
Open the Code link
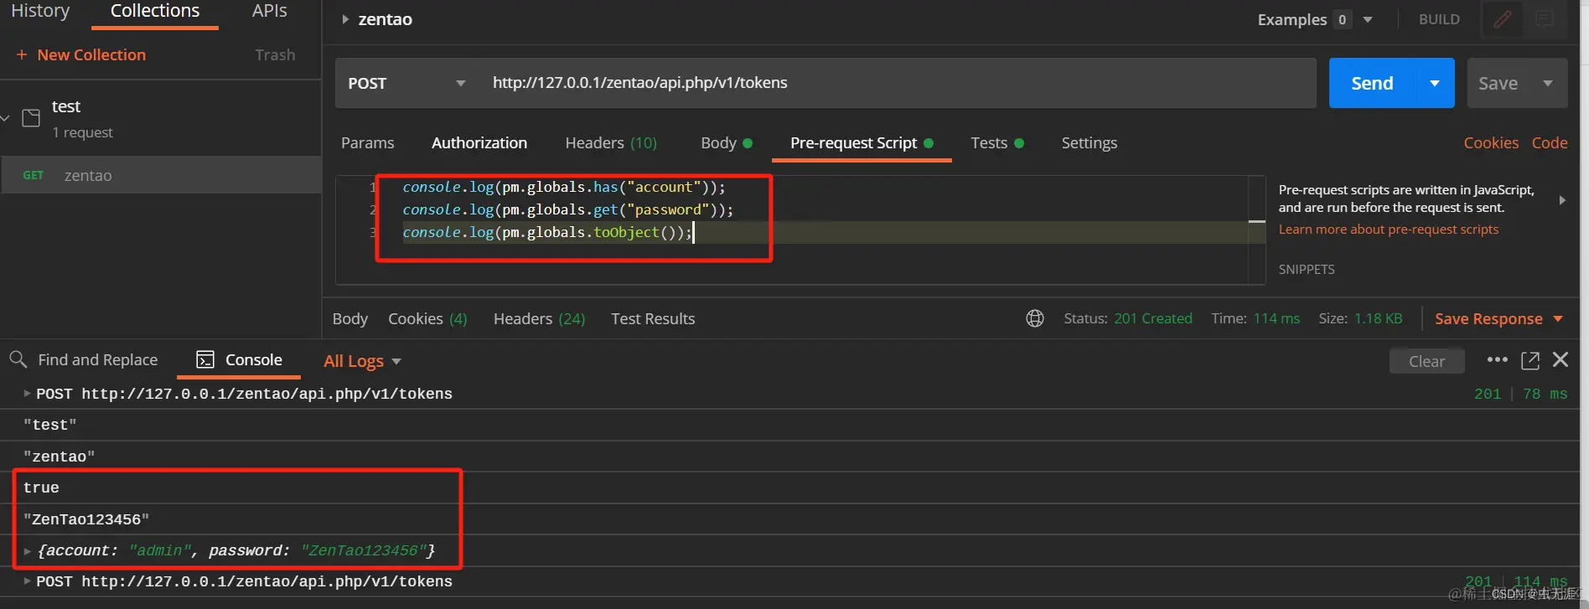point(1550,142)
